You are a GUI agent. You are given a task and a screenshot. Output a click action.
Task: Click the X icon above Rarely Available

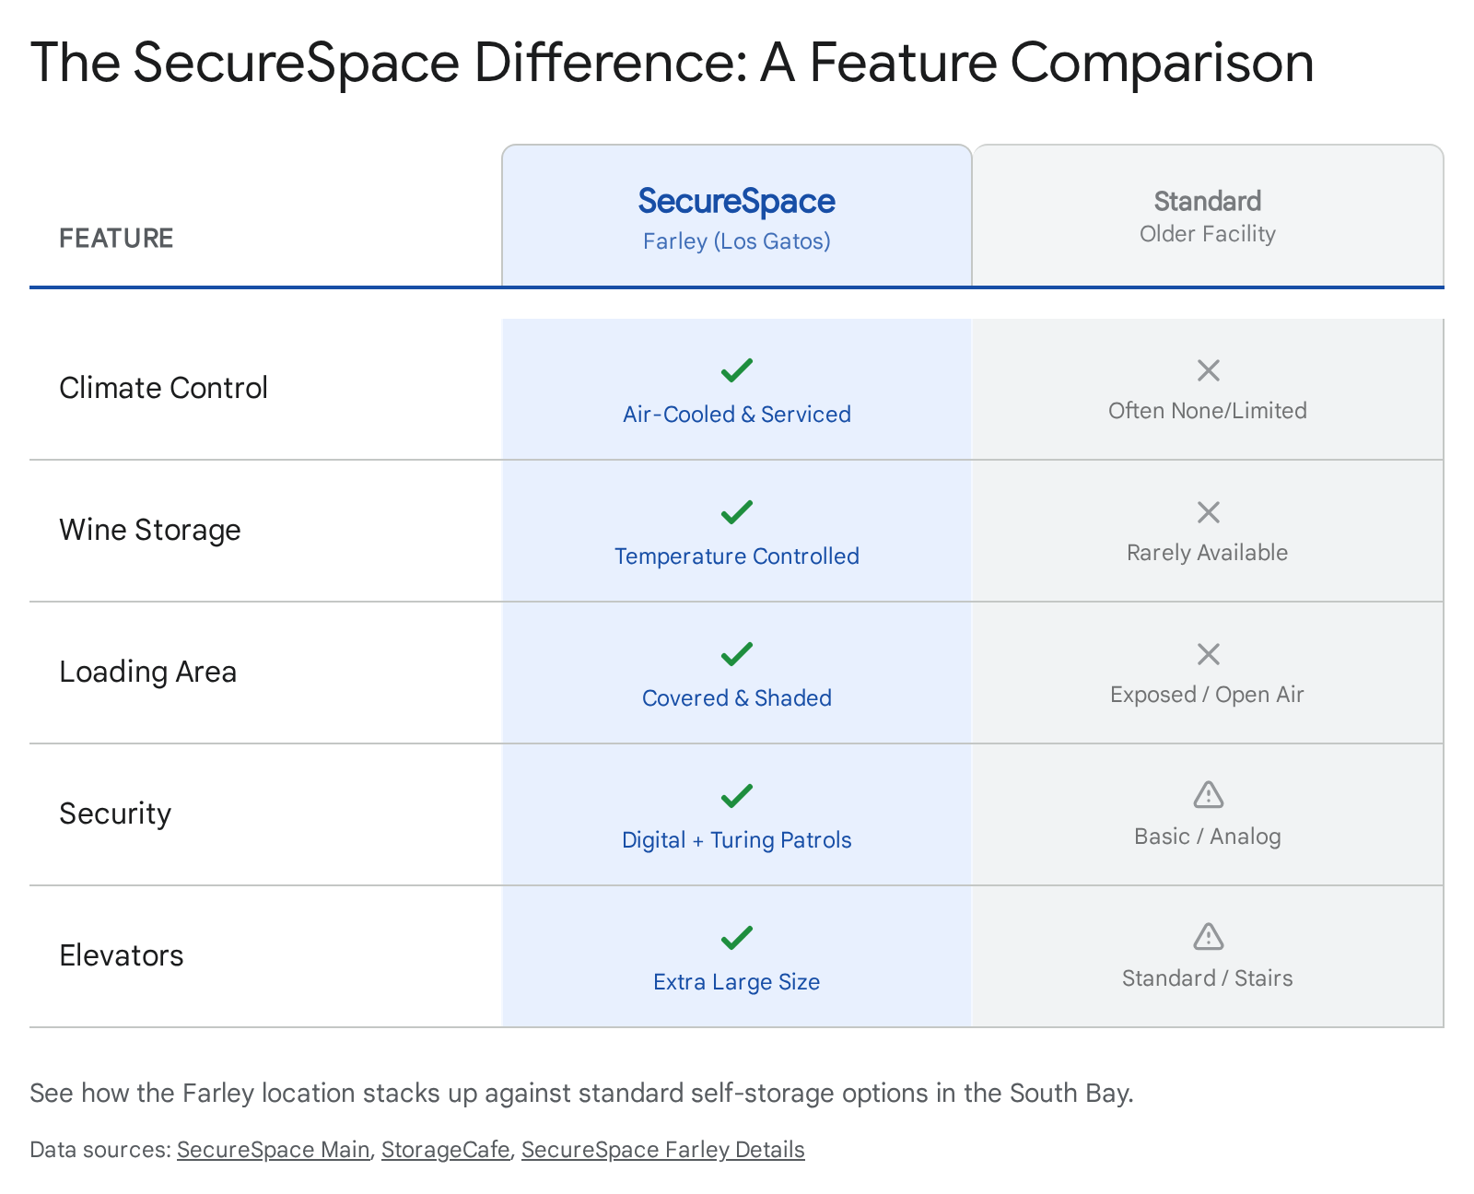point(1208,512)
